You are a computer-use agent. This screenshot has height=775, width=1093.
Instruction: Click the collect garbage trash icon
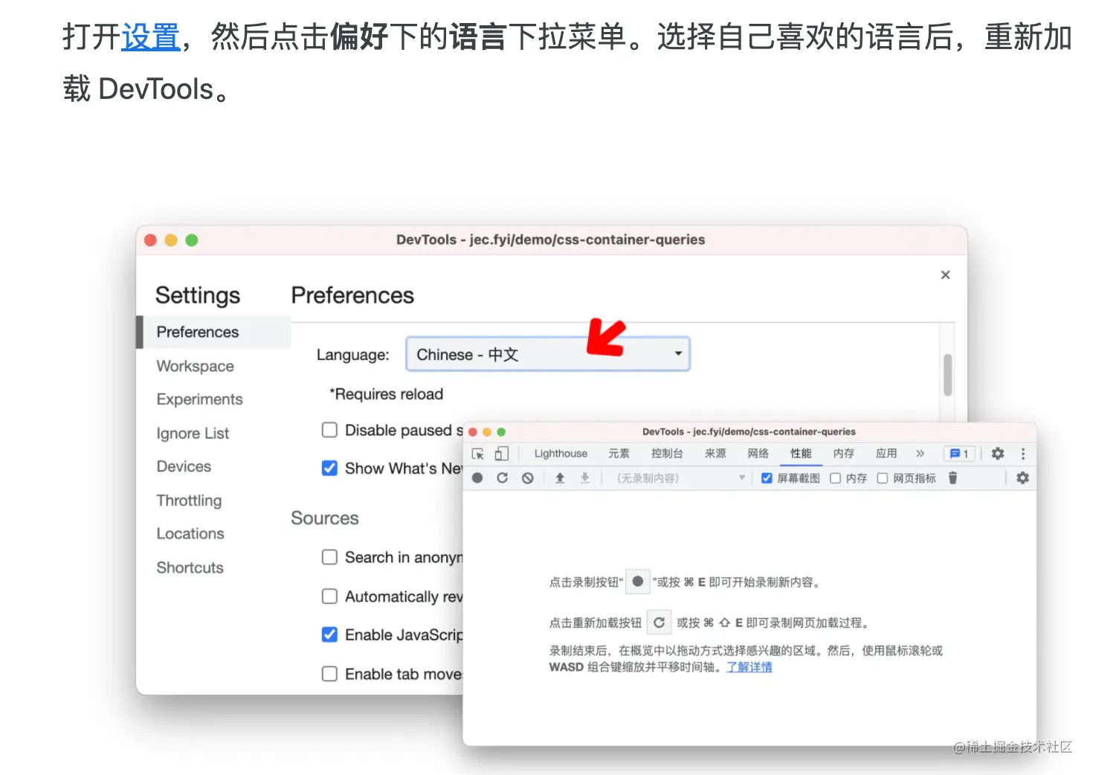952,478
